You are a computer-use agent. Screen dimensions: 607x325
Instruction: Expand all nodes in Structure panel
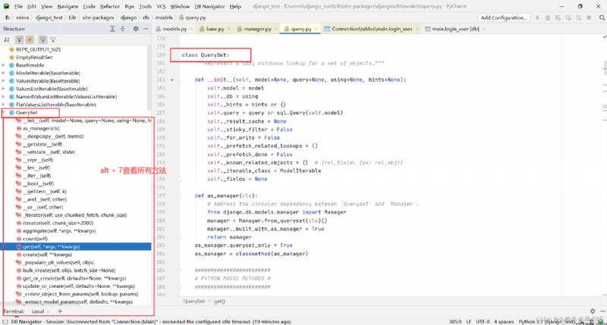[x=112, y=29]
